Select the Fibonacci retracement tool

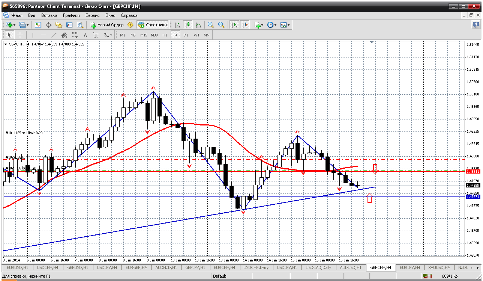(x=75, y=35)
